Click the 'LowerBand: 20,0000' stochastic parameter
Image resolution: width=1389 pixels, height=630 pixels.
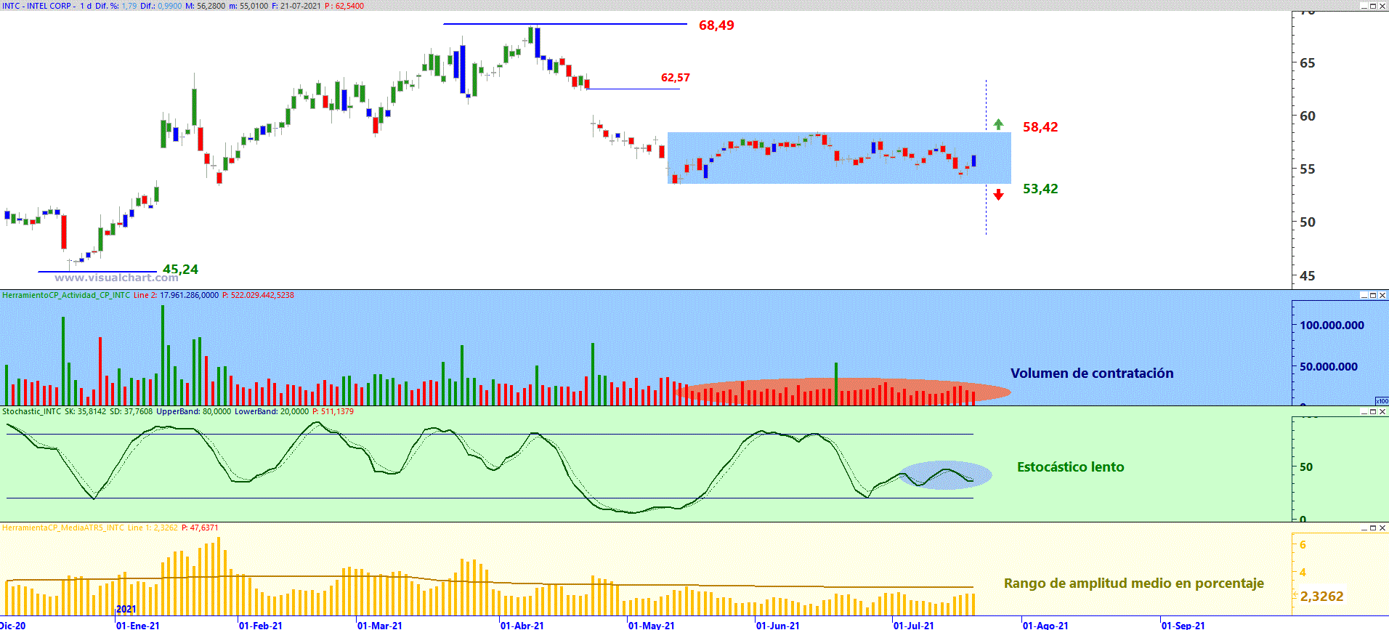pos(272,411)
